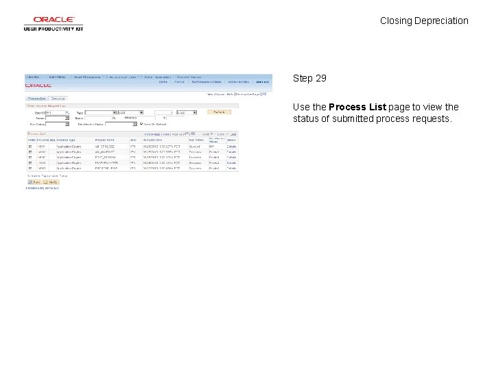
Task: Open the Distribution Status dropdown
Action: pyautogui.click(x=121, y=124)
